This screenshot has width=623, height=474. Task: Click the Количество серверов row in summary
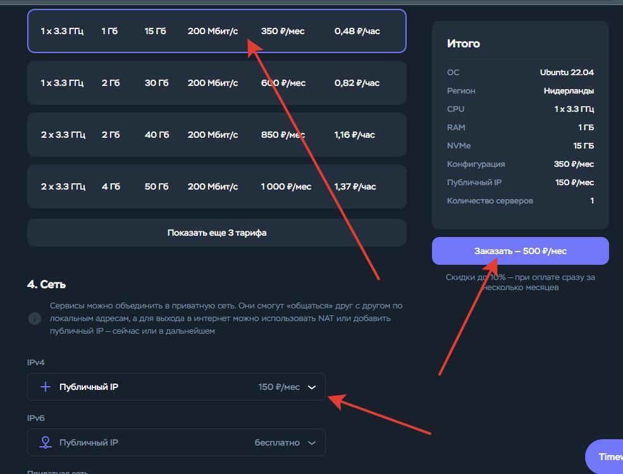tap(490, 200)
